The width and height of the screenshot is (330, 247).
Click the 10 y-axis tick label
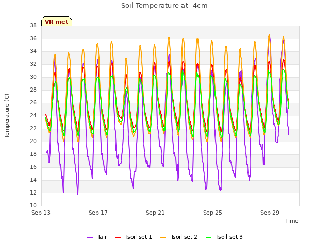click(x=33, y=206)
